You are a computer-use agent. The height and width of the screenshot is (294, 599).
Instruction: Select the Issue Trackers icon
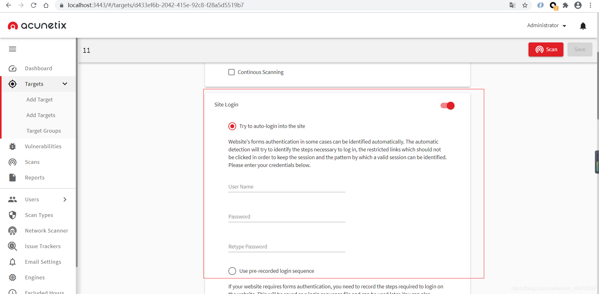point(12,246)
